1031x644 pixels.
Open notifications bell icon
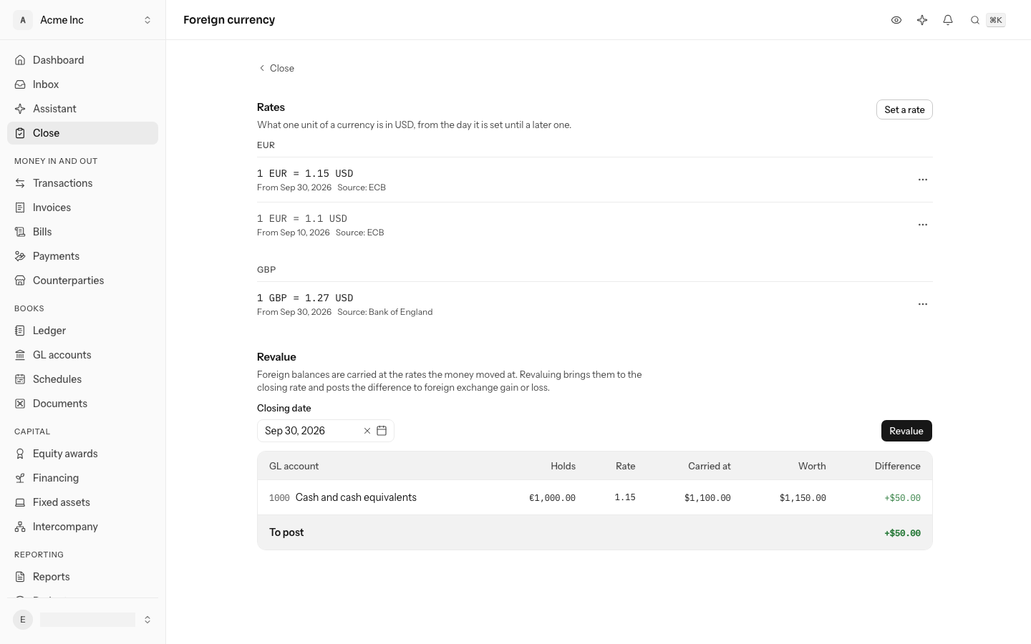(x=948, y=20)
